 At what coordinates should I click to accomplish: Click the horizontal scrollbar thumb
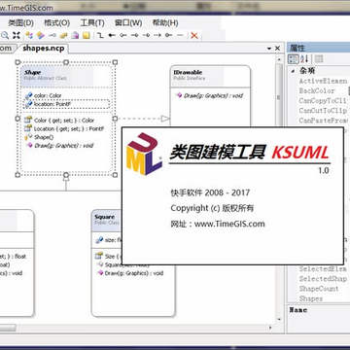(x=7, y=328)
